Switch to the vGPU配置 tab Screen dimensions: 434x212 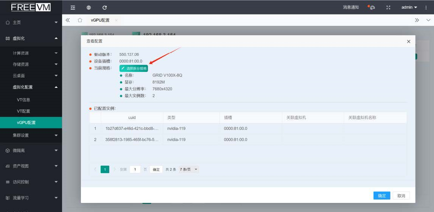[x=100, y=20]
